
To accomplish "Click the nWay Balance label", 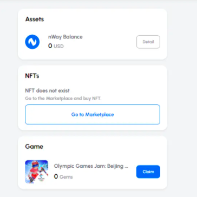I will click(65, 37).
